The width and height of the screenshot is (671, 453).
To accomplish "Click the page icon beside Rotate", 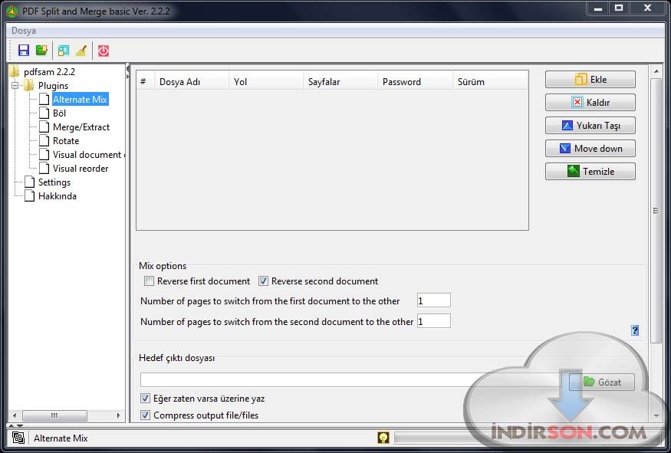I will [x=44, y=141].
